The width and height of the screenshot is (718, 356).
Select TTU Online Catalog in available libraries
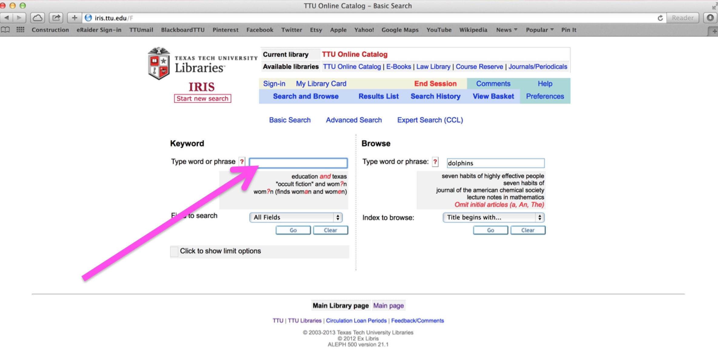352,67
